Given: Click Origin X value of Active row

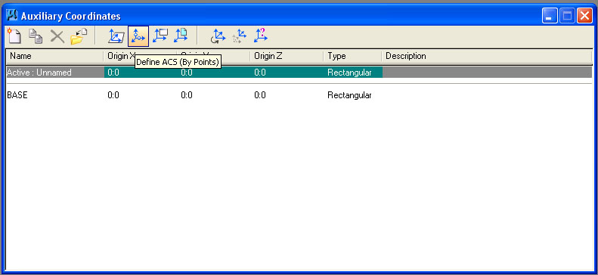Looking at the screenshot, I should pyautogui.click(x=113, y=73).
